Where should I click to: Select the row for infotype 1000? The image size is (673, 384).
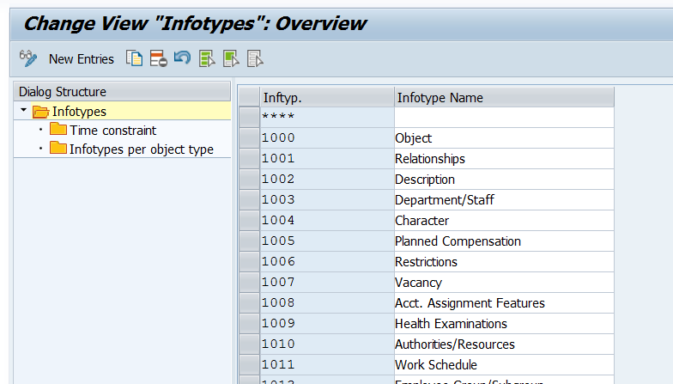249,137
